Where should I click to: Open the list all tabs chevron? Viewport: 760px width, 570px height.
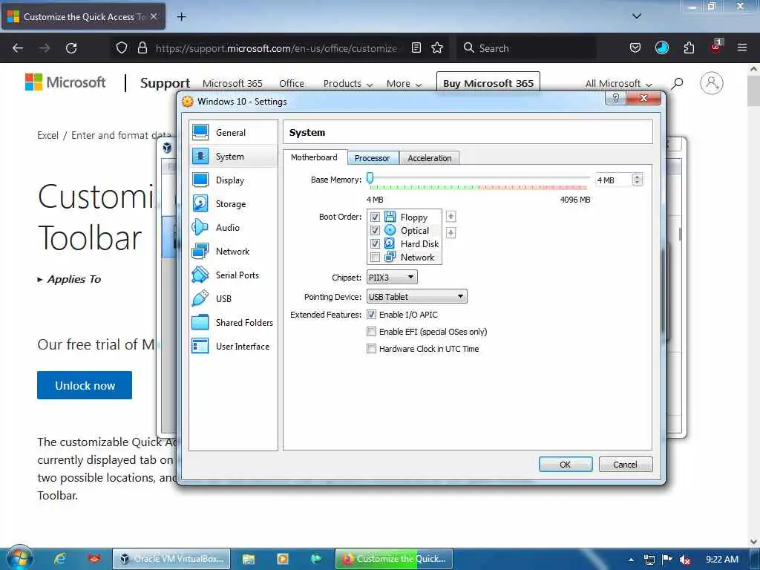[637, 16]
